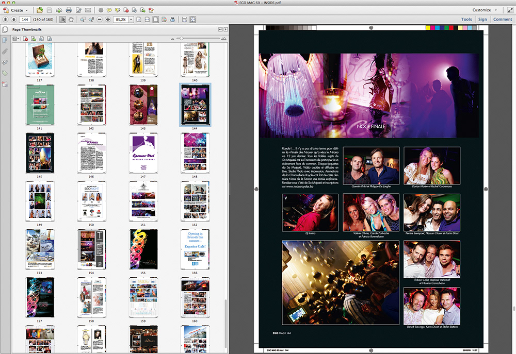Open the Bookmarks sidebar panel

point(5,40)
